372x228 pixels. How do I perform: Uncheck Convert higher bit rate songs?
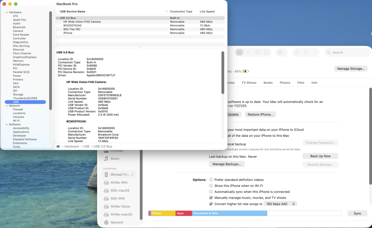211,204
